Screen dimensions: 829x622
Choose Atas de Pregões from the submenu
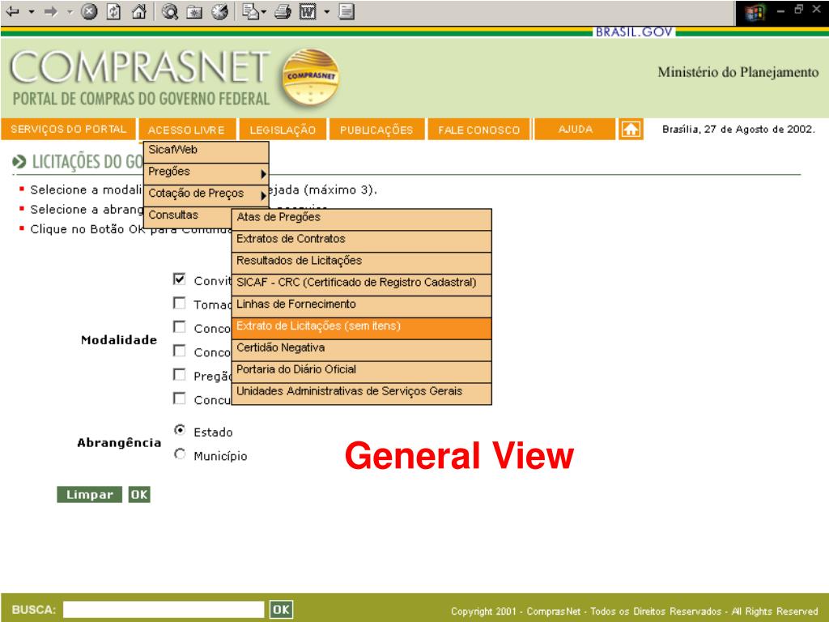click(362, 219)
